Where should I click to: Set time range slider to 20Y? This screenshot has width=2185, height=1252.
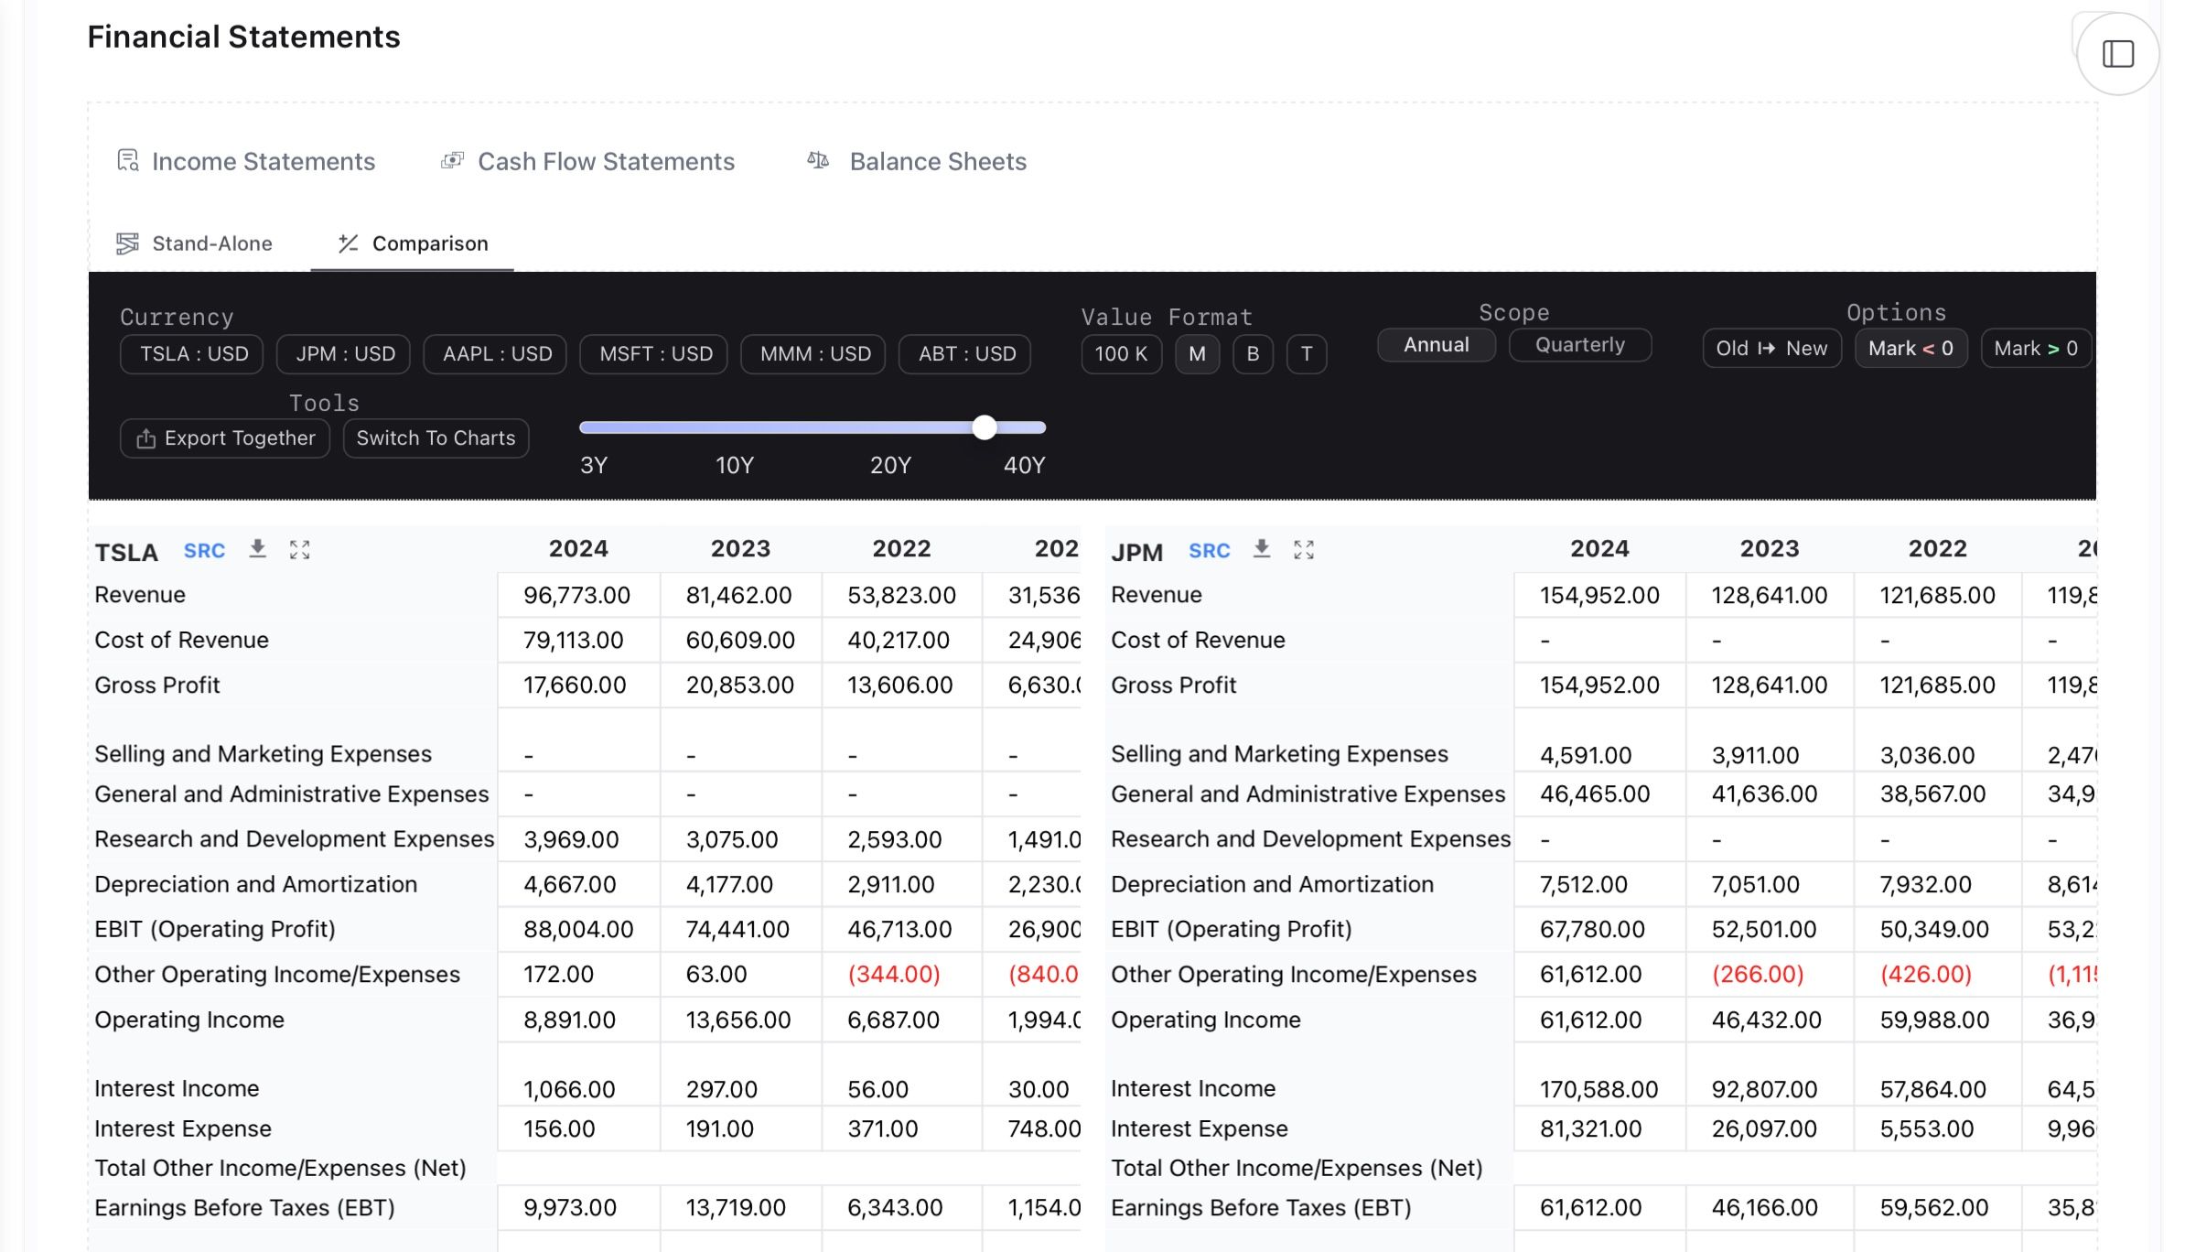coord(890,466)
